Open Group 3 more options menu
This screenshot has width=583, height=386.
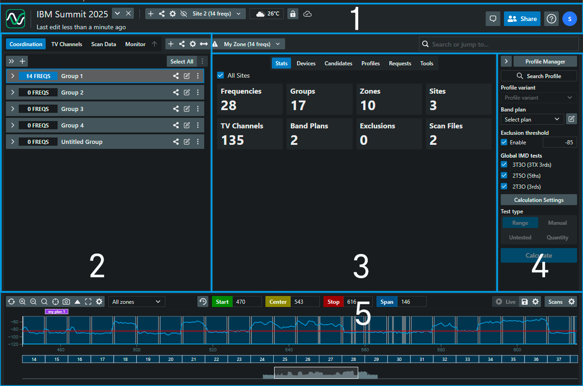198,109
